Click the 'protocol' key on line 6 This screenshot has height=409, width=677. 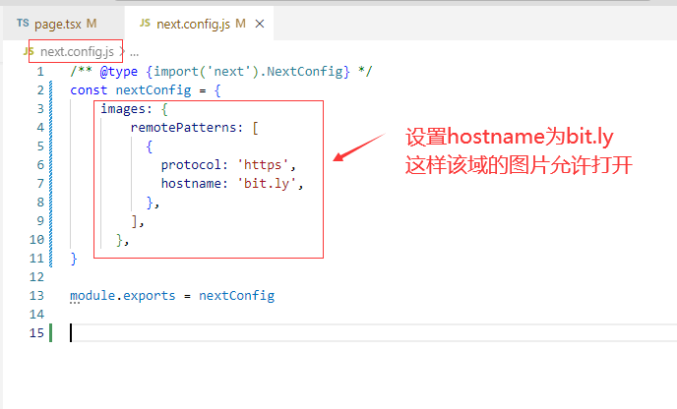point(191,165)
